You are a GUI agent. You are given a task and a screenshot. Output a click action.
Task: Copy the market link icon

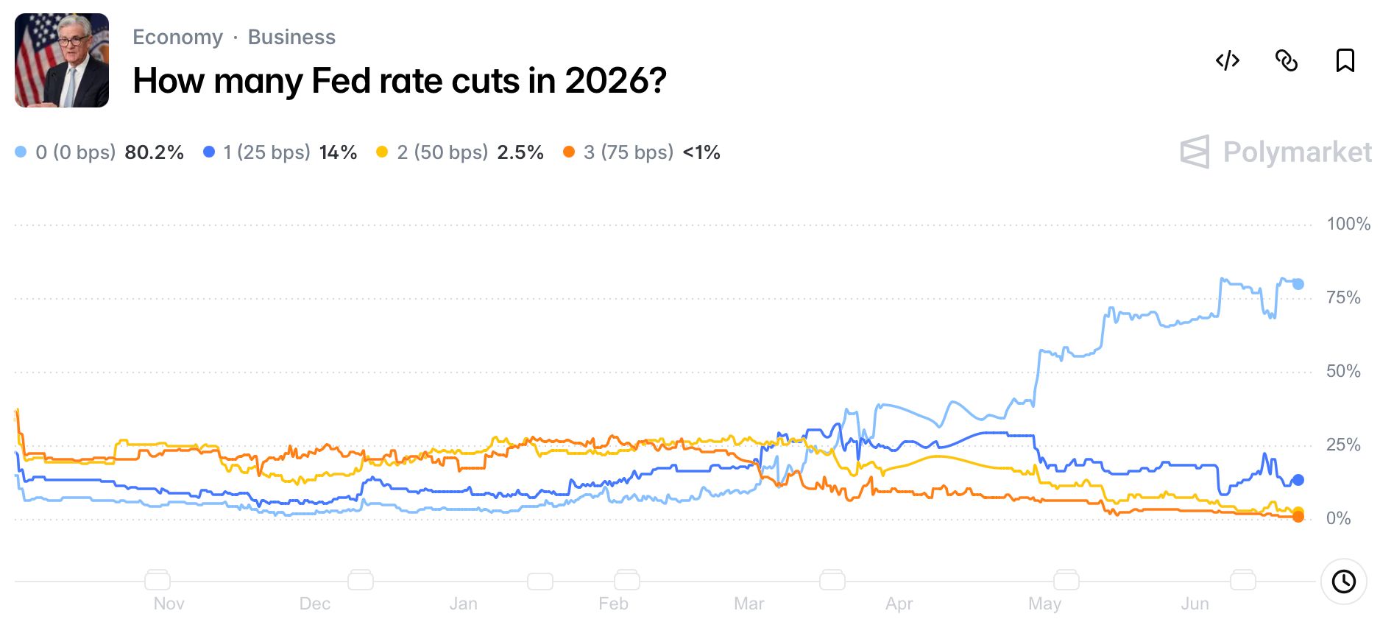coord(1287,60)
